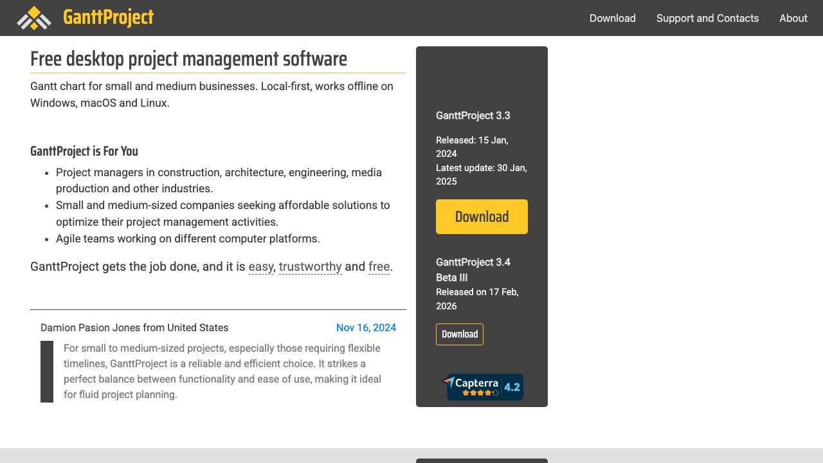Download the GanttProject 3.4 Beta III build
Viewport: 823px width, 463px height.
[x=460, y=334]
